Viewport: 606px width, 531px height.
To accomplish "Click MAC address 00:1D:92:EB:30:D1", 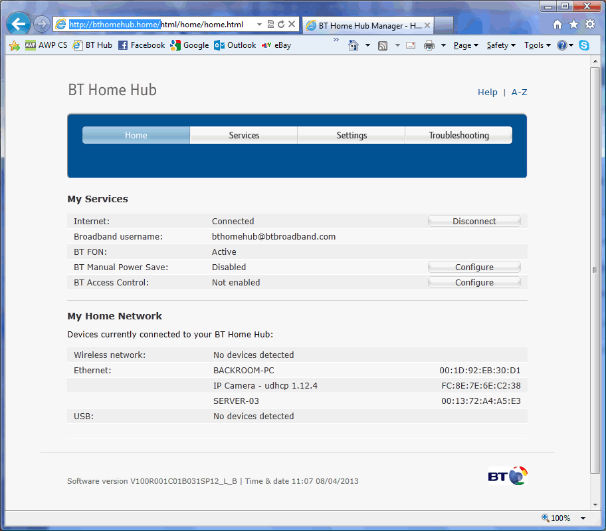I will [x=480, y=371].
